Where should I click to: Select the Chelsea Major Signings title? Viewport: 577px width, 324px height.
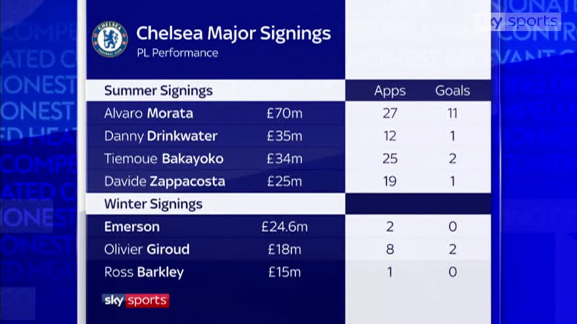coord(233,33)
